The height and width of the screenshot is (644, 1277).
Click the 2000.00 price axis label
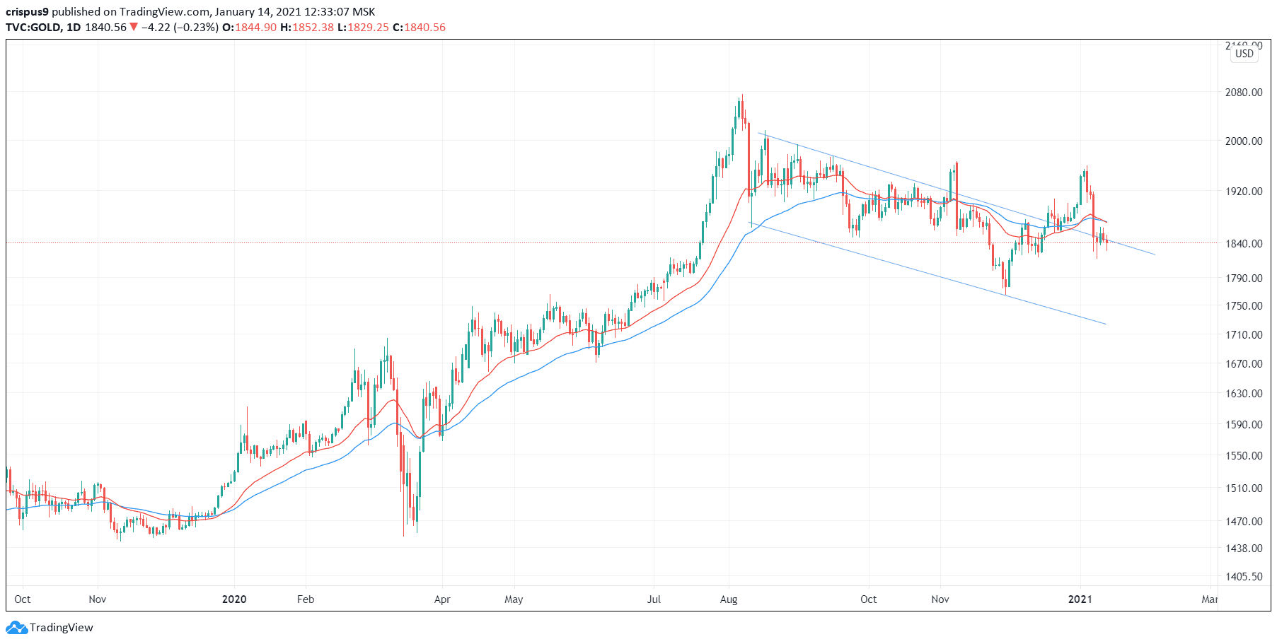[1244, 141]
